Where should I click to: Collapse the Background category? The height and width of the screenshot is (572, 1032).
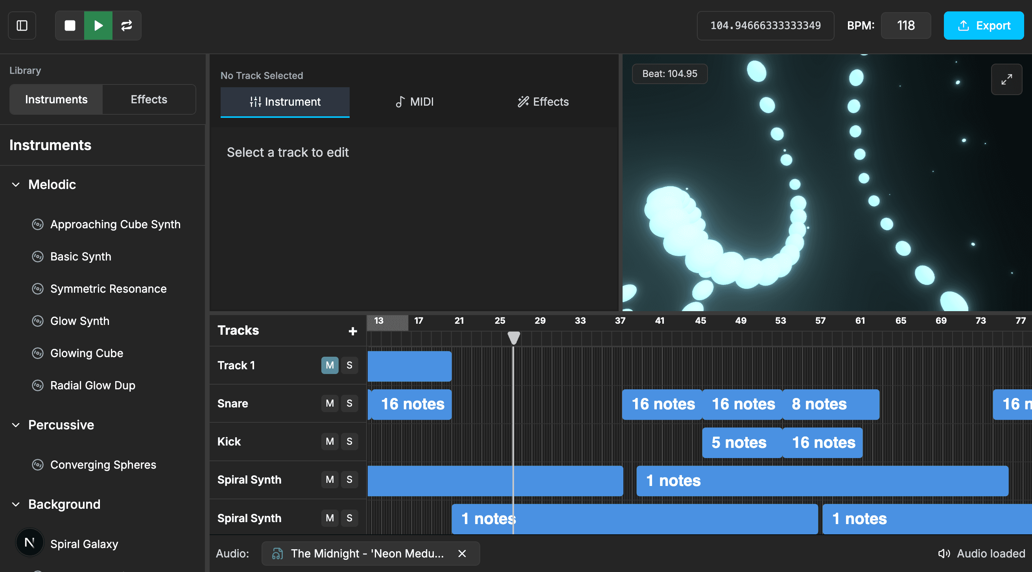tap(16, 504)
